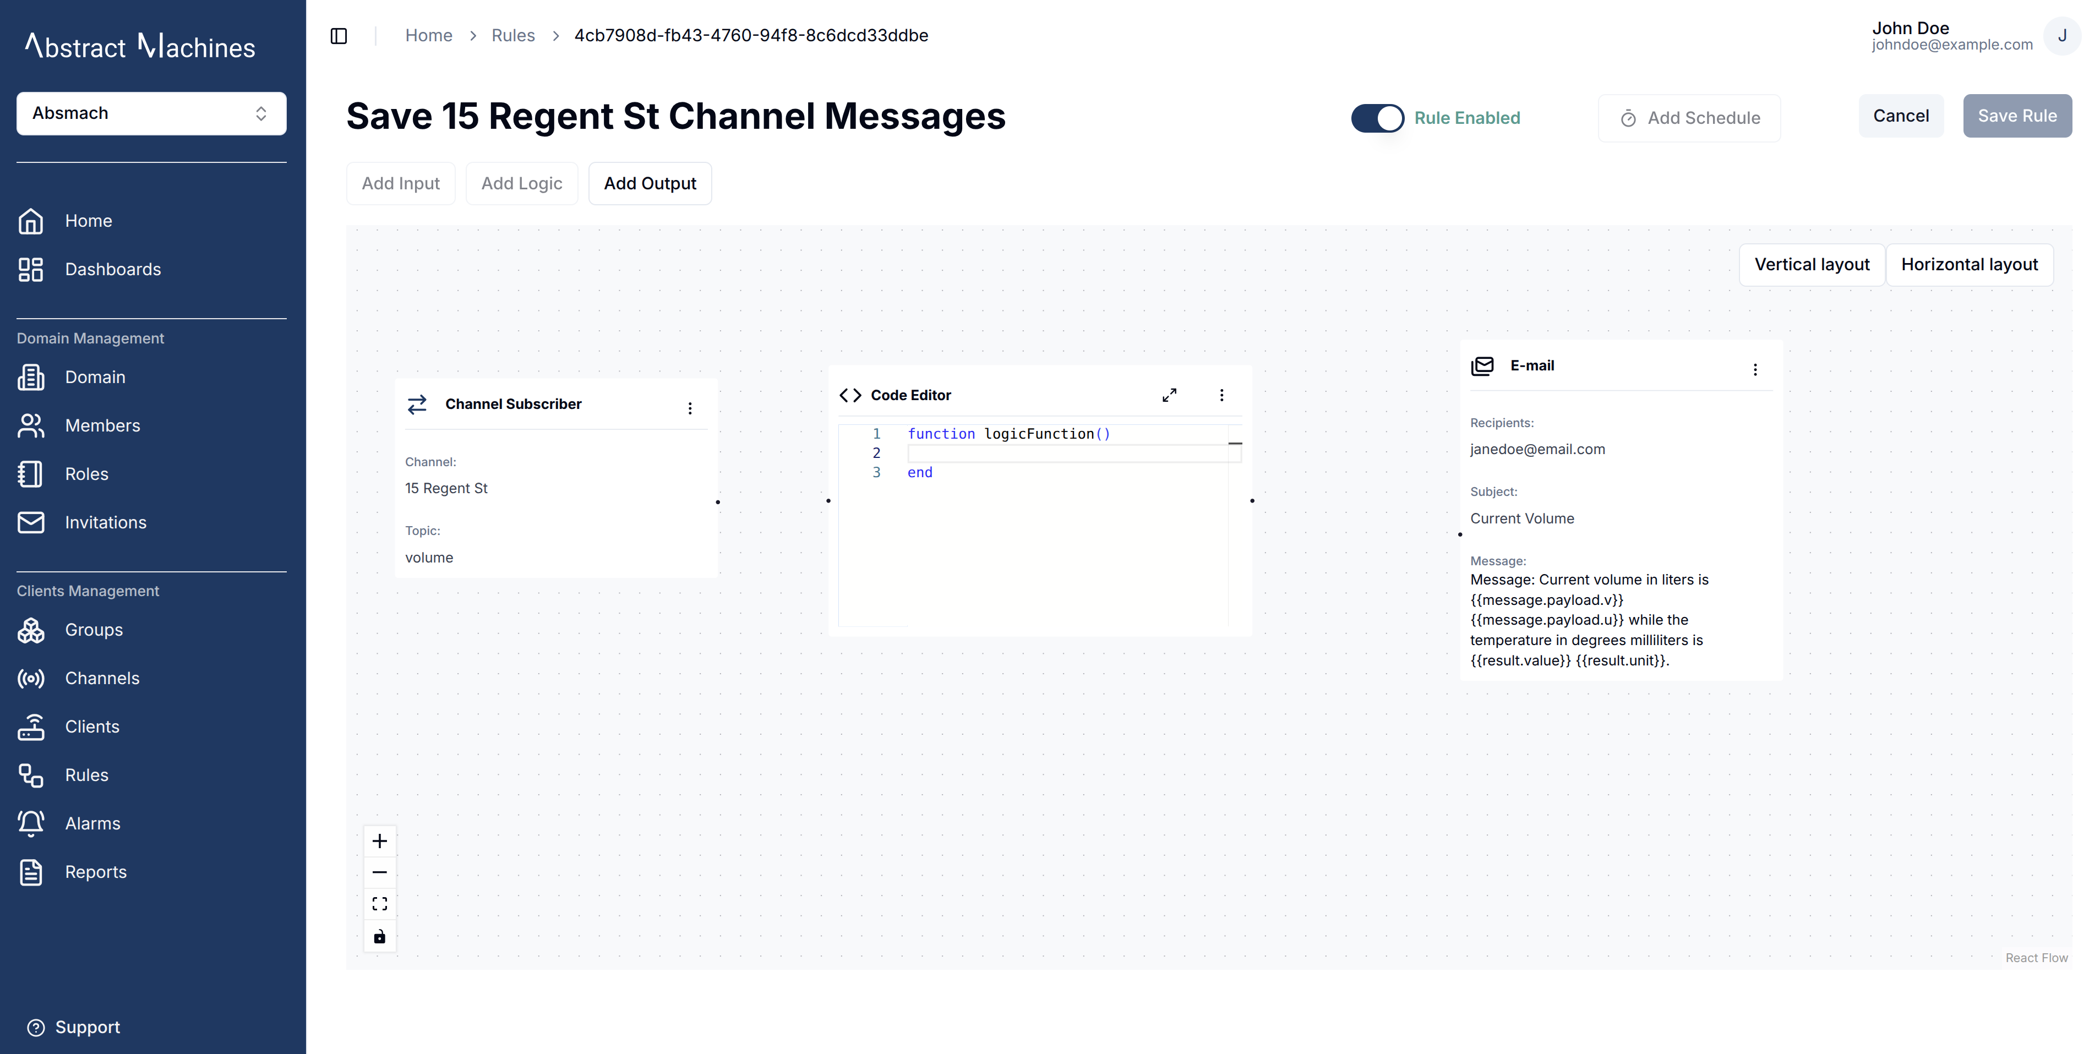The image size is (2100, 1054).
Task: Click the rule ID breadcrumb text
Action: pos(751,36)
